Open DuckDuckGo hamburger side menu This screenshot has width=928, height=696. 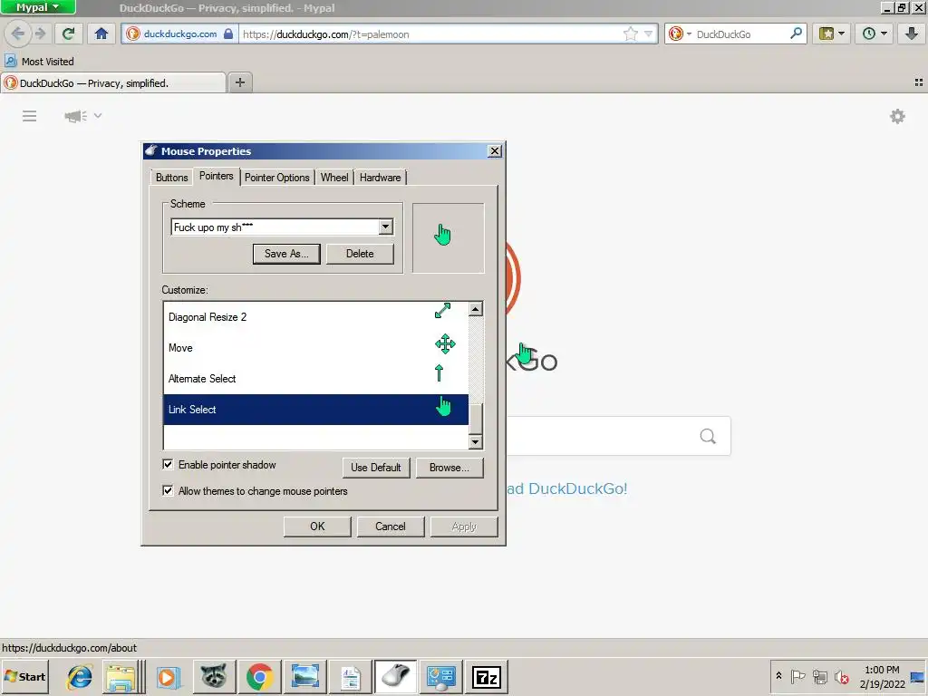[29, 116]
